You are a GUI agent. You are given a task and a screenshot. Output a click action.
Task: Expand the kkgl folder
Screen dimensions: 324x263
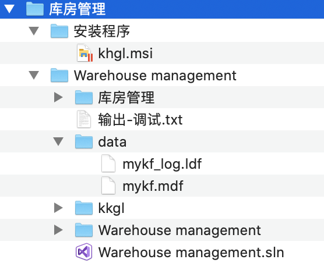coord(58,208)
